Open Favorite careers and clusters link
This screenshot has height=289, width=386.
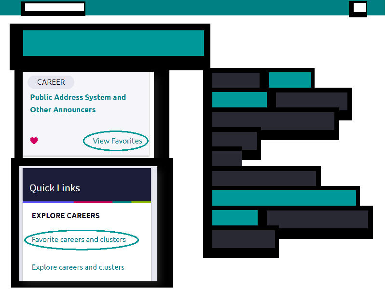pos(79,239)
